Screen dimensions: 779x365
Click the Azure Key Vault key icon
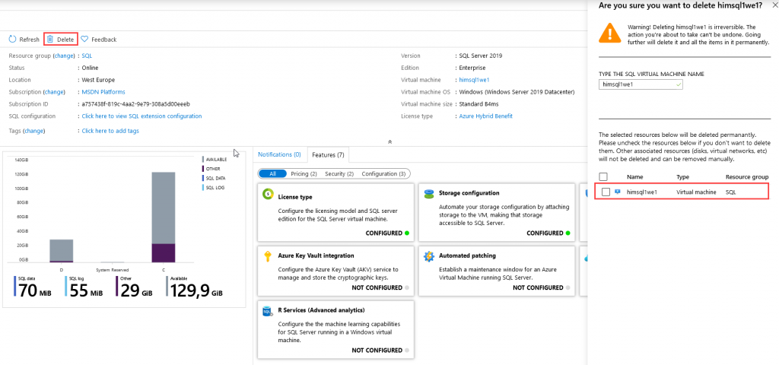click(x=268, y=256)
